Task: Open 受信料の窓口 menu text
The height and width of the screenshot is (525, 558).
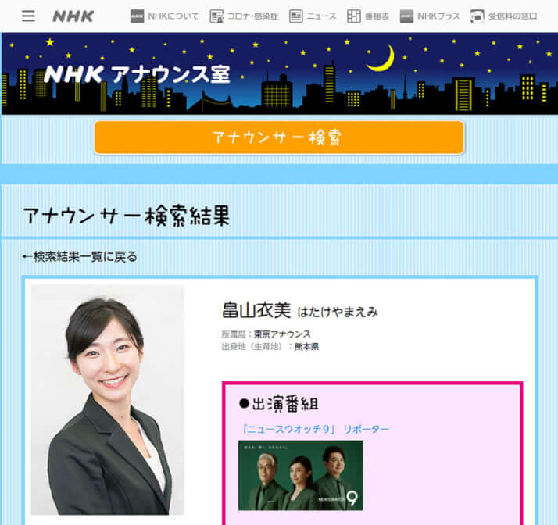Action: coord(513,16)
